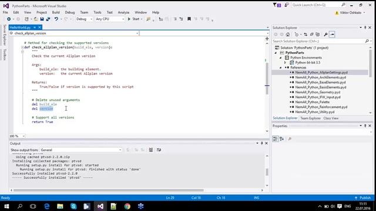
Task: Switch to the Team Explorer tab
Action: pos(310,118)
